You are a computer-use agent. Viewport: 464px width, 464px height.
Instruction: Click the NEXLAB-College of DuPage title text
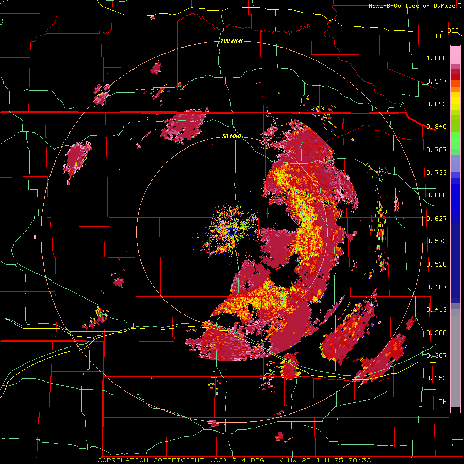point(412,6)
